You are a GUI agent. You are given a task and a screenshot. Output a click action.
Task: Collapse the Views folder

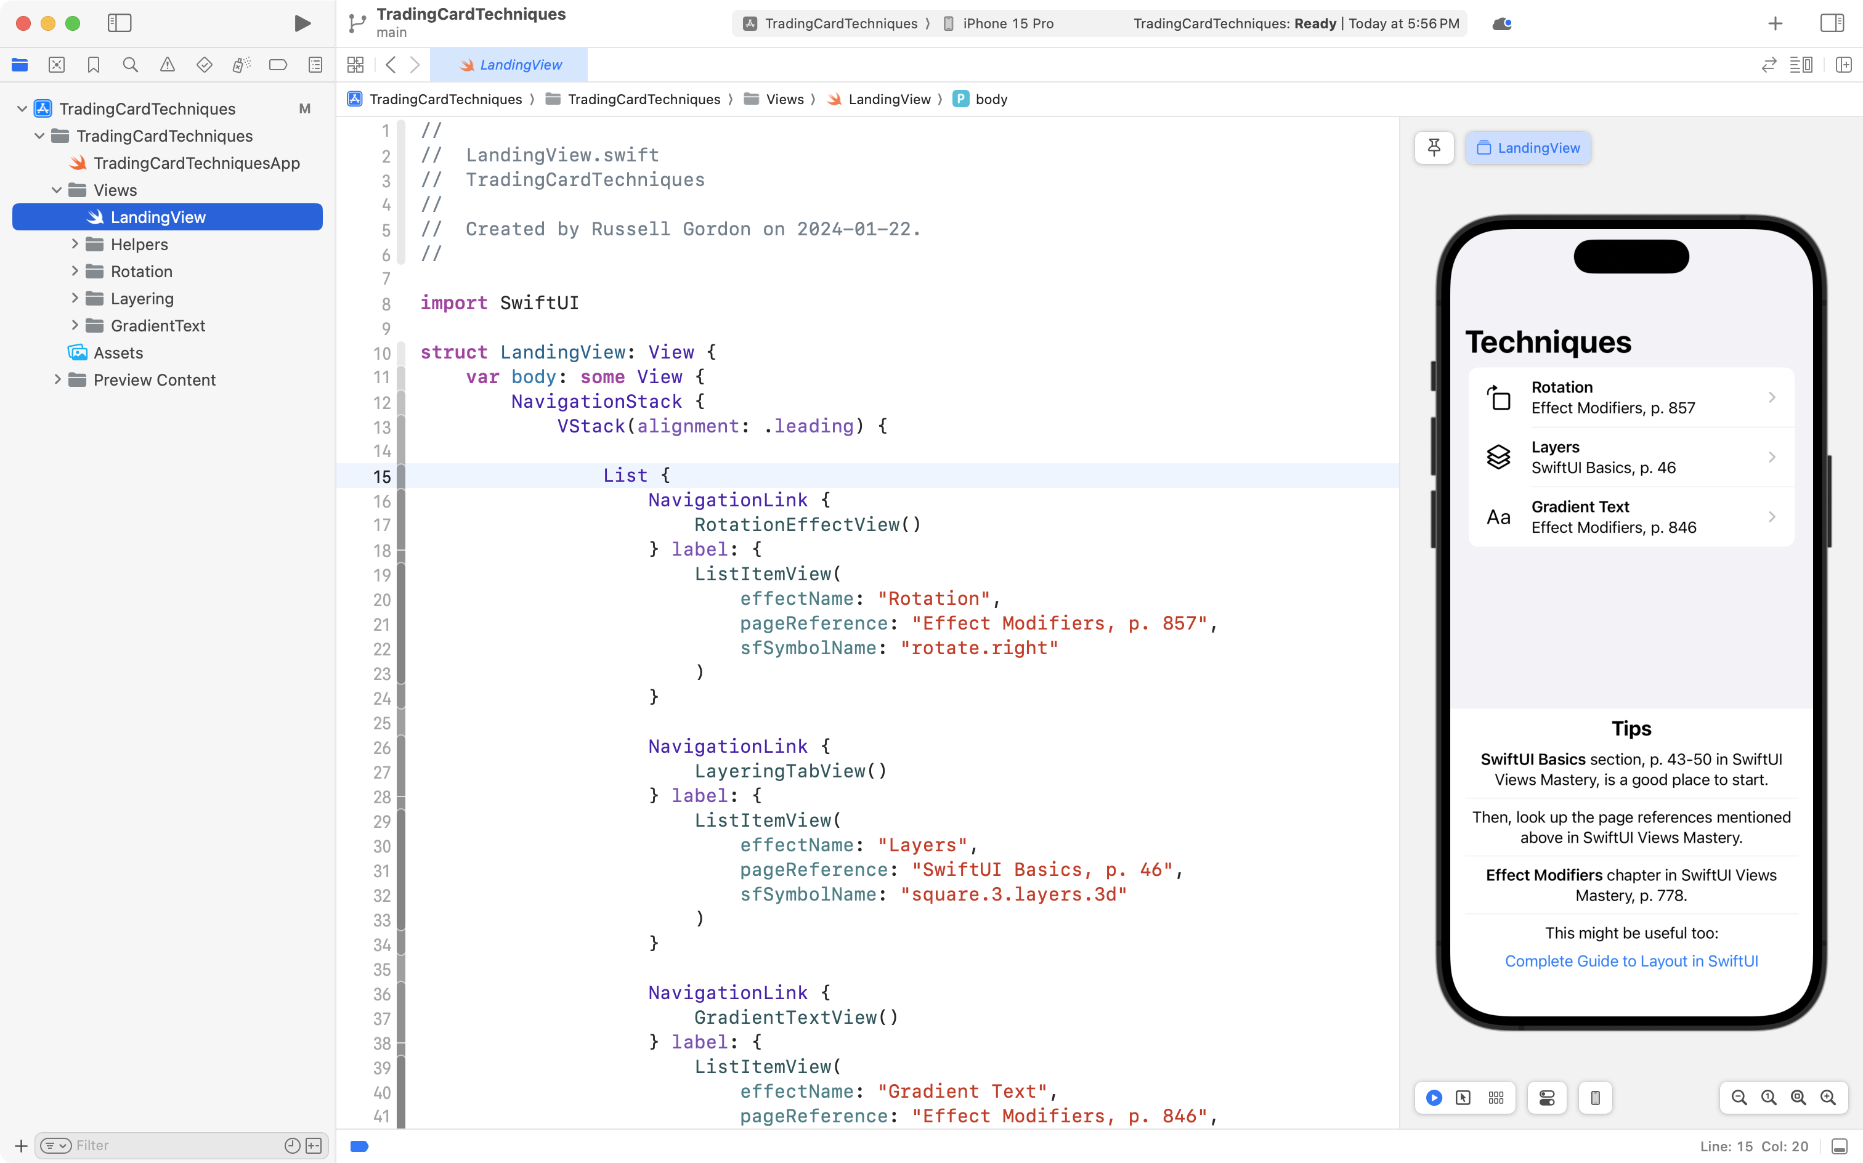(56, 190)
